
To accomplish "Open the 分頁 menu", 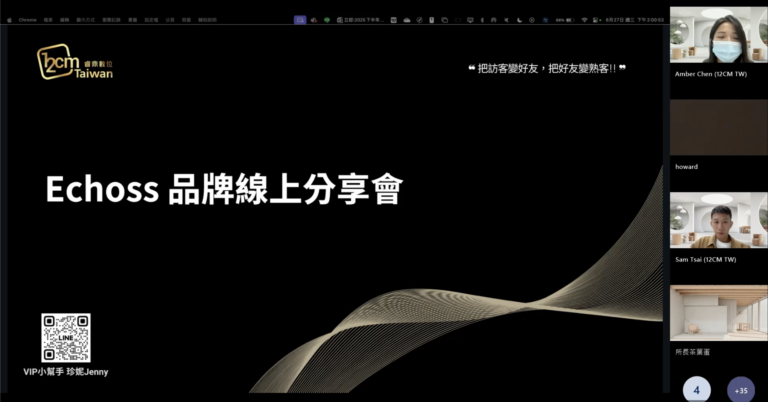I will 170,20.
